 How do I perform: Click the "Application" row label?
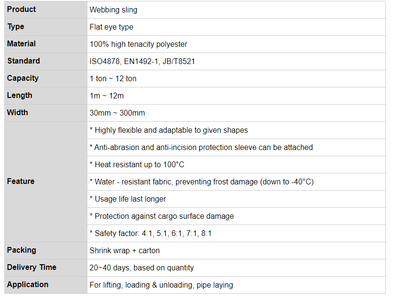(x=28, y=285)
